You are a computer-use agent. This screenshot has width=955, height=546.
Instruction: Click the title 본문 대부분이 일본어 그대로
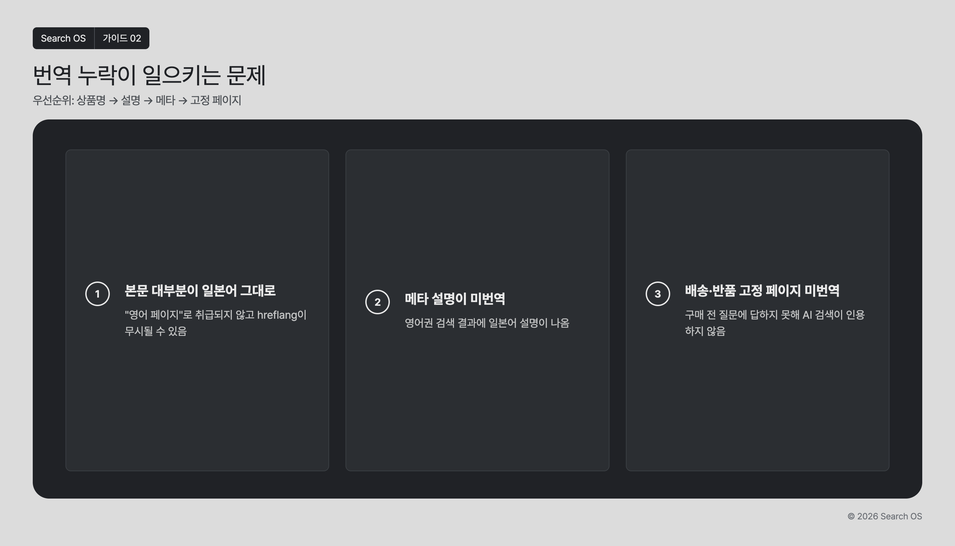[200, 290]
